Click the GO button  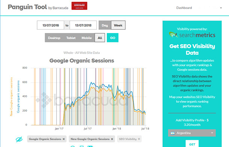112,38
